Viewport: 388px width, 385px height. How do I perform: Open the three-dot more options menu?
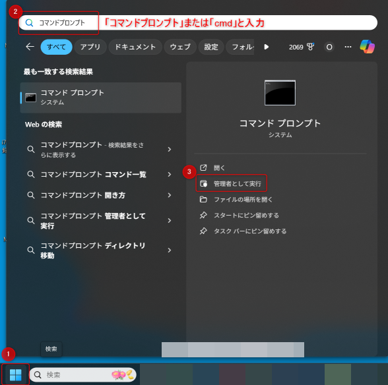[x=348, y=47]
